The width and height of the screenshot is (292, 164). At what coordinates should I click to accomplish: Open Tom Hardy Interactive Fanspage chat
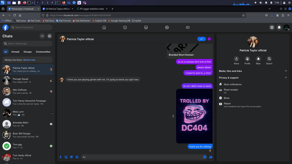coord(27,102)
